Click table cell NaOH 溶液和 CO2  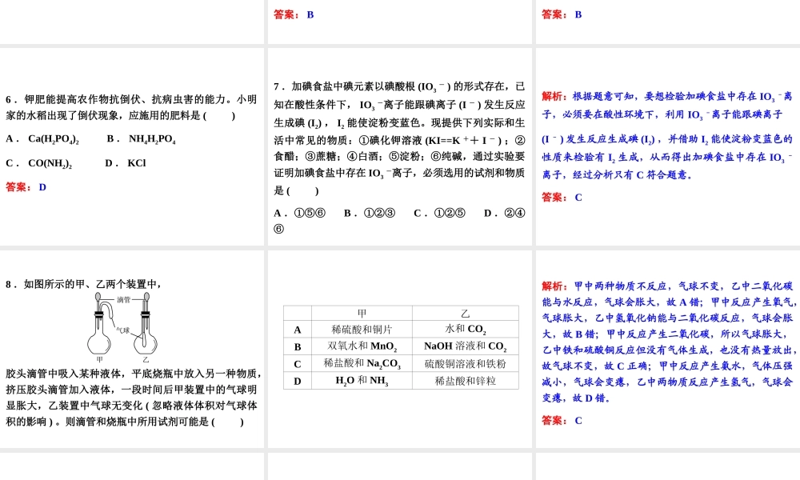(466, 346)
